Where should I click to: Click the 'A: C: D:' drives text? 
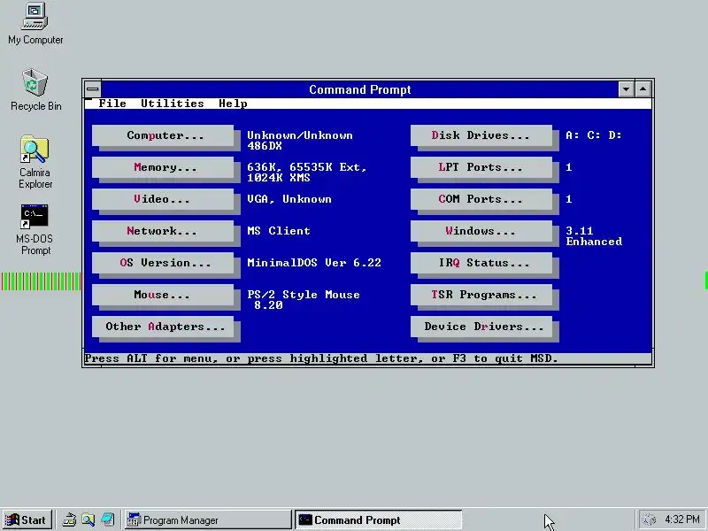(x=594, y=135)
